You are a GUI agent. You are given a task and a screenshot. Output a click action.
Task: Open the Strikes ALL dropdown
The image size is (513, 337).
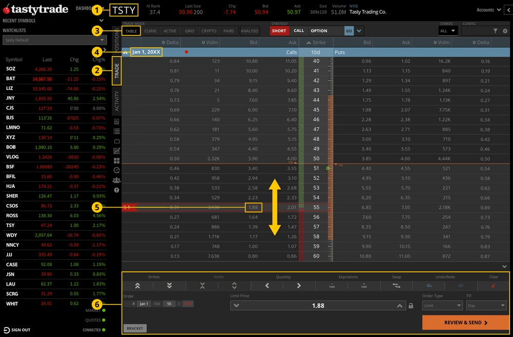(448, 31)
